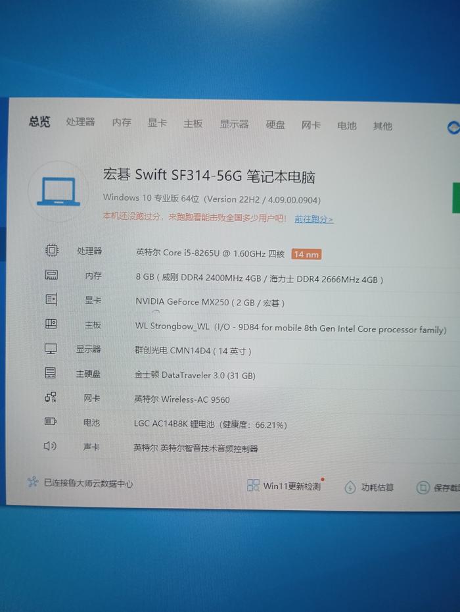
Task: Open the 内存 tab
Action: coord(122,122)
